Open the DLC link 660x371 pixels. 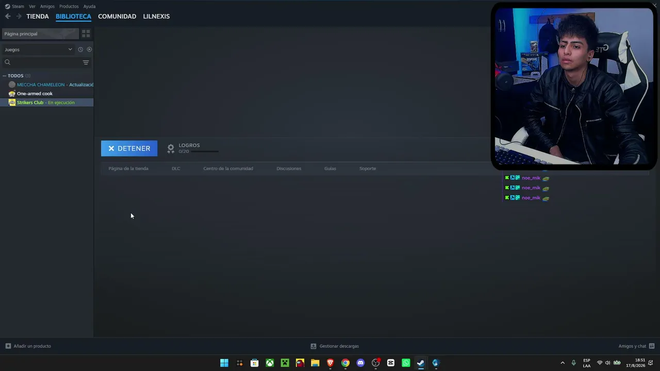click(176, 168)
